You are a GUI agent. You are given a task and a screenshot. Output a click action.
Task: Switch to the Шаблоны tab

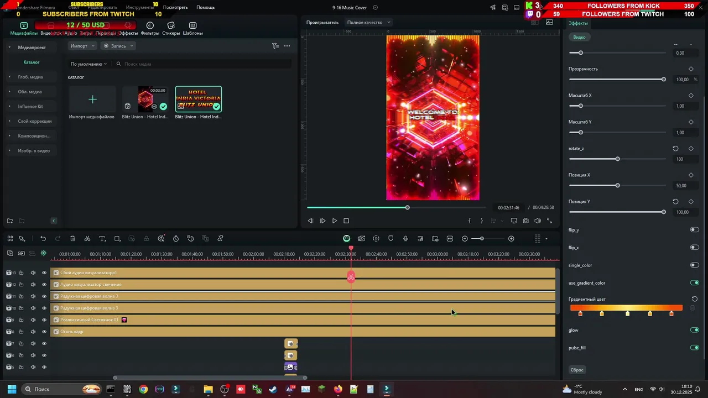click(193, 29)
